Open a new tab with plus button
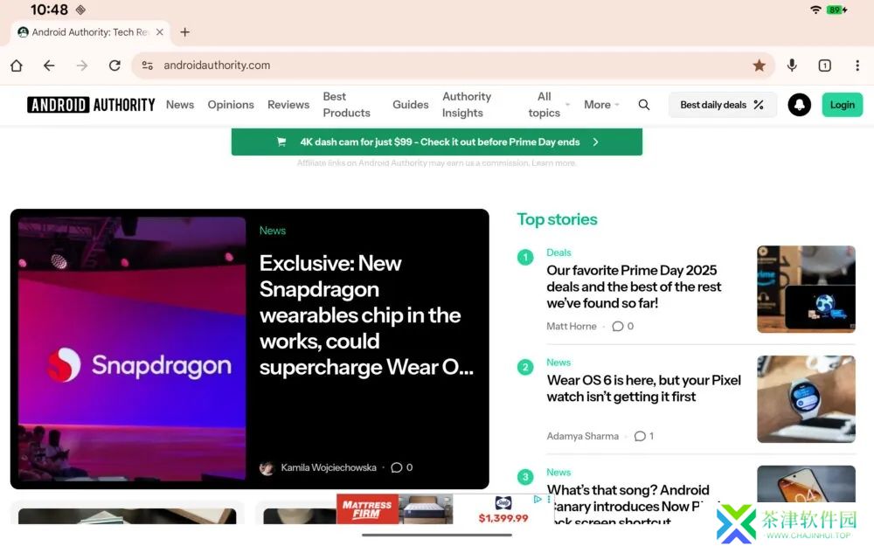 coord(185,32)
